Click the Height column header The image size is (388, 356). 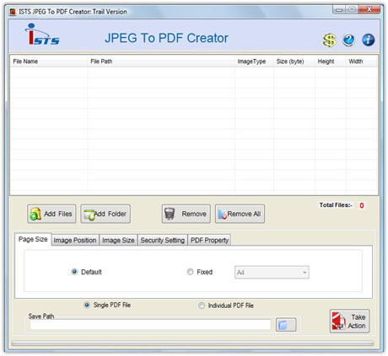click(331, 61)
